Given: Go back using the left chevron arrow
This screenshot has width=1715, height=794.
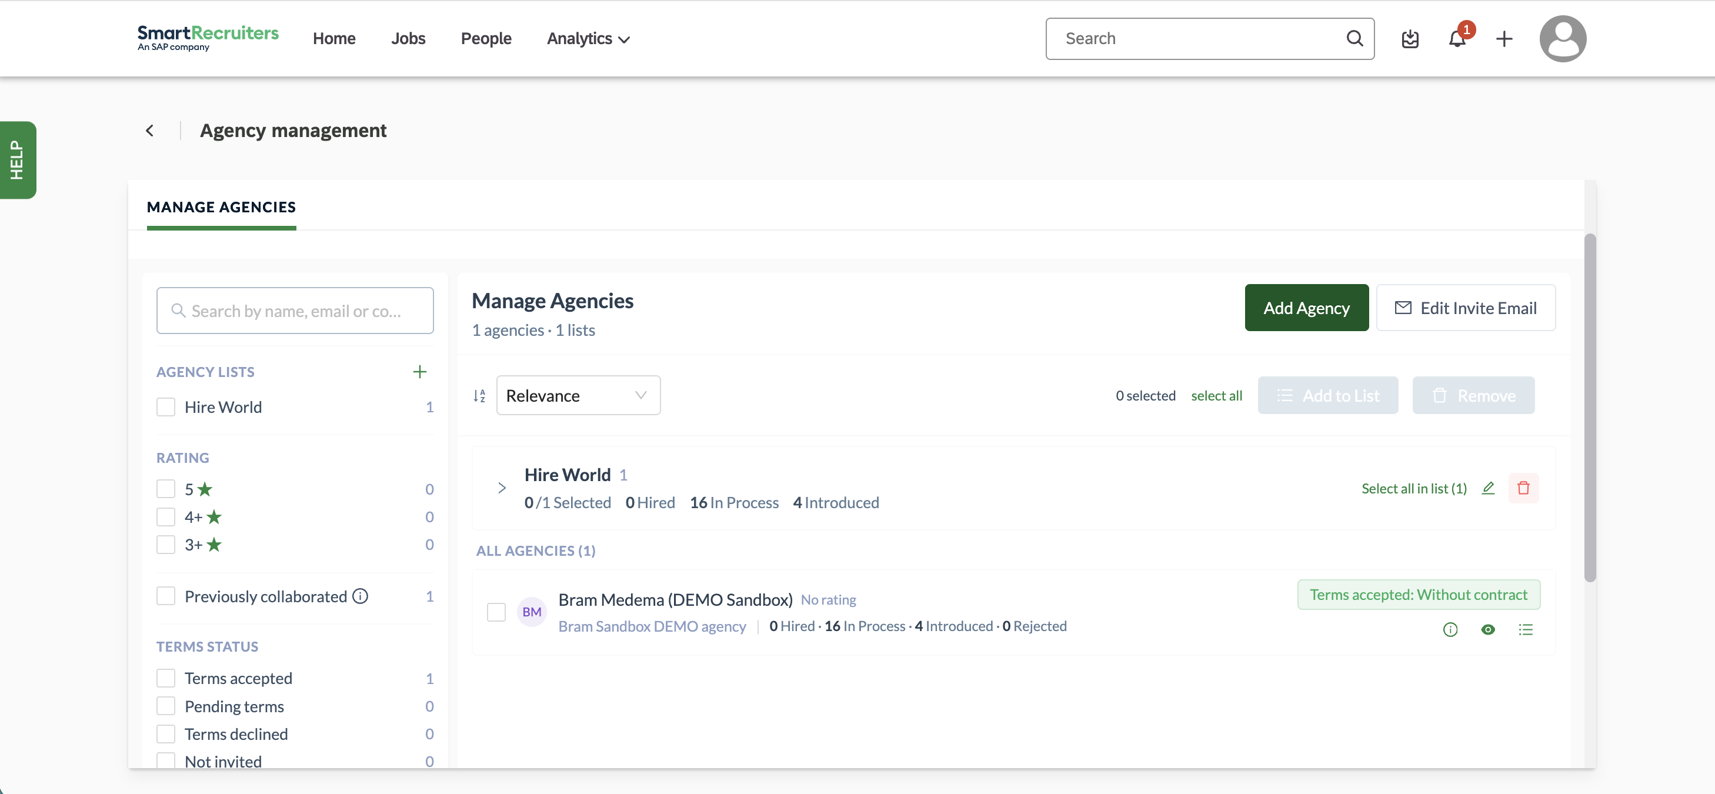Looking at the screenshot, I should tap(150, 131).
